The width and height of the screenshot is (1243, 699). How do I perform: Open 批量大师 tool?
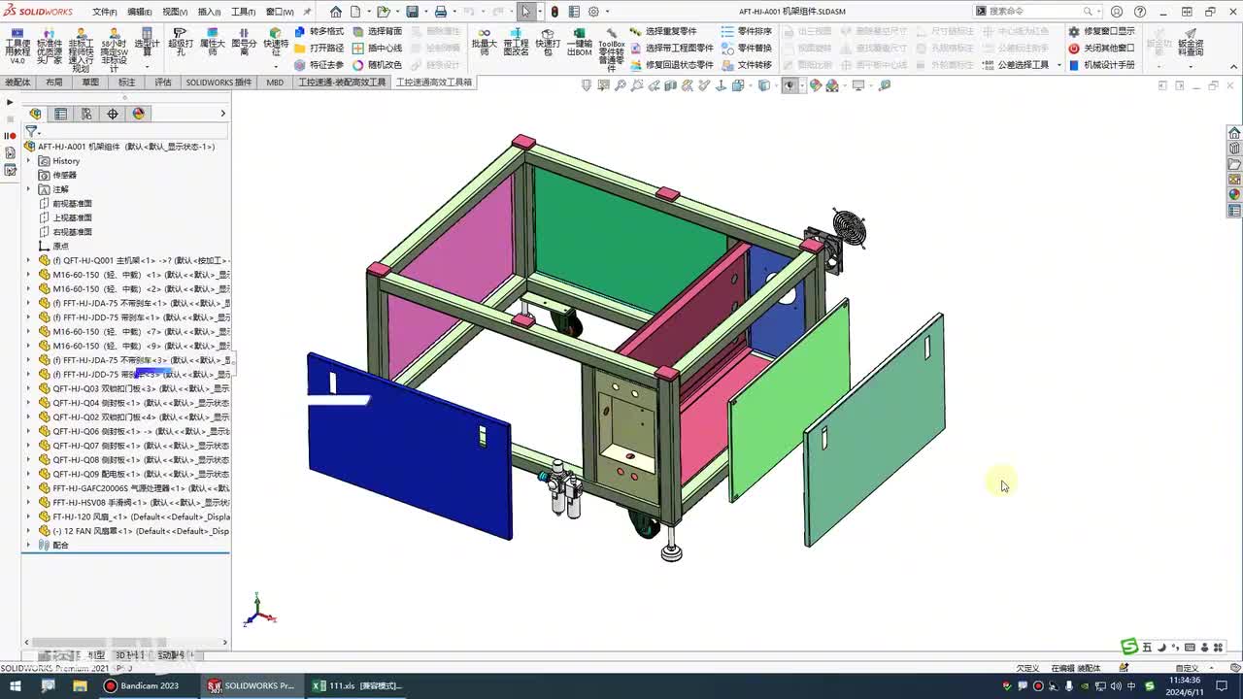(484, 43)
